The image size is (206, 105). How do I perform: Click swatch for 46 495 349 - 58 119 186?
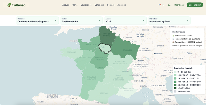[x=175, y=85]
